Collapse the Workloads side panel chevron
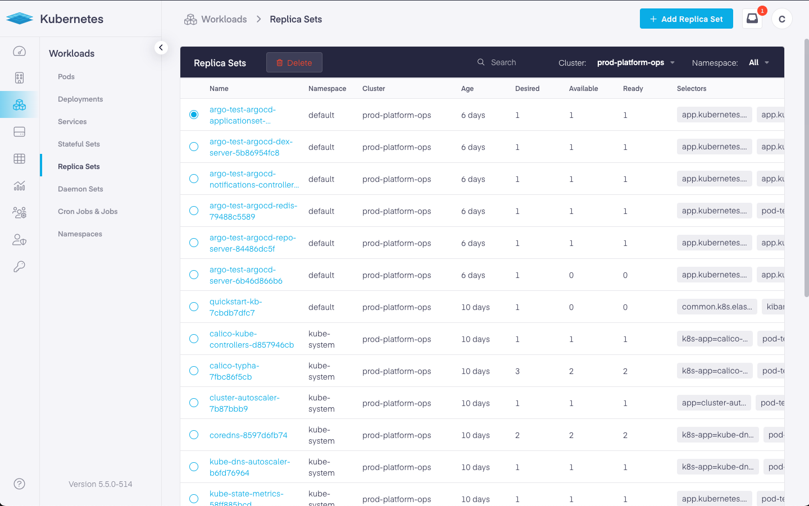The width and height of the screenshot is (809, 506). point(161,48)
